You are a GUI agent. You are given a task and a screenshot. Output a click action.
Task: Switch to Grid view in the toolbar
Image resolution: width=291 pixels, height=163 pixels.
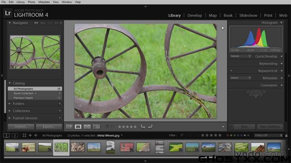tap(69, 127)
